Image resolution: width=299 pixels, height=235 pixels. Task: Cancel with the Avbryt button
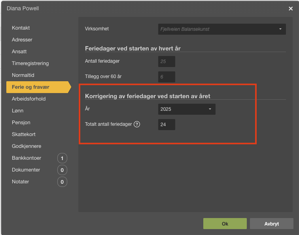(x=272, y=224)
